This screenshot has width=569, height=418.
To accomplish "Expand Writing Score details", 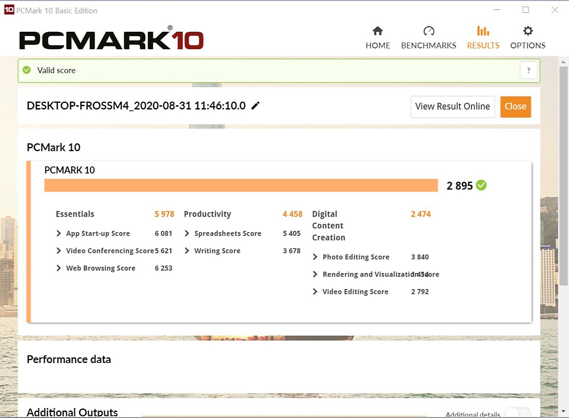I will click(x=187, y=251).
